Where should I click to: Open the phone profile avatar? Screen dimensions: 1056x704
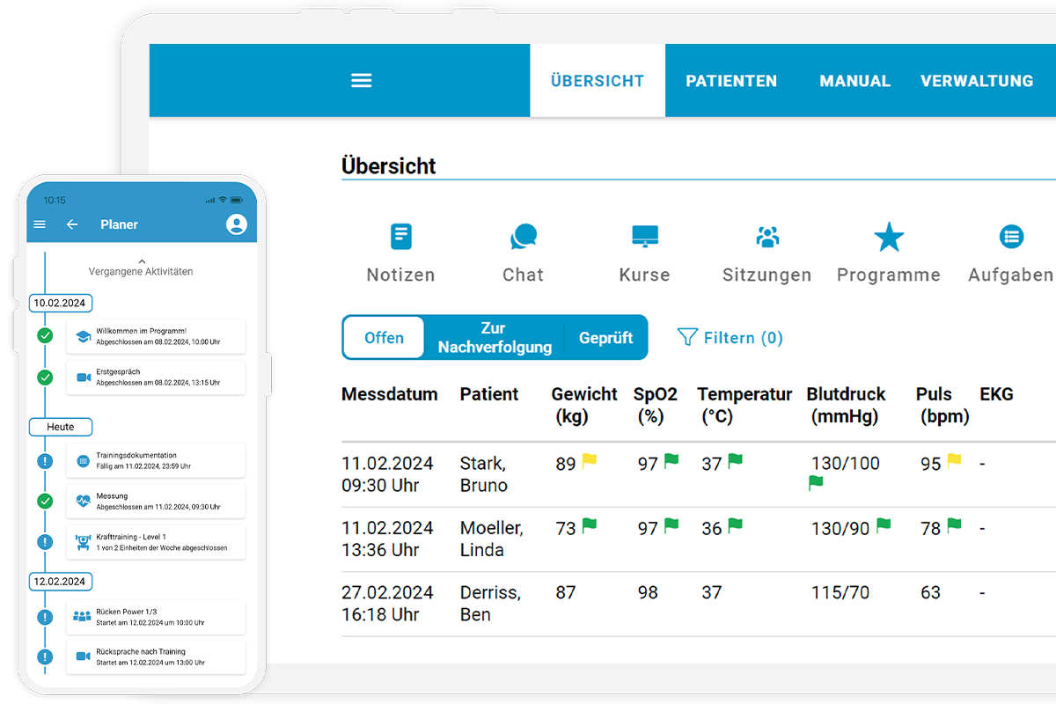(x=237, y=224)
